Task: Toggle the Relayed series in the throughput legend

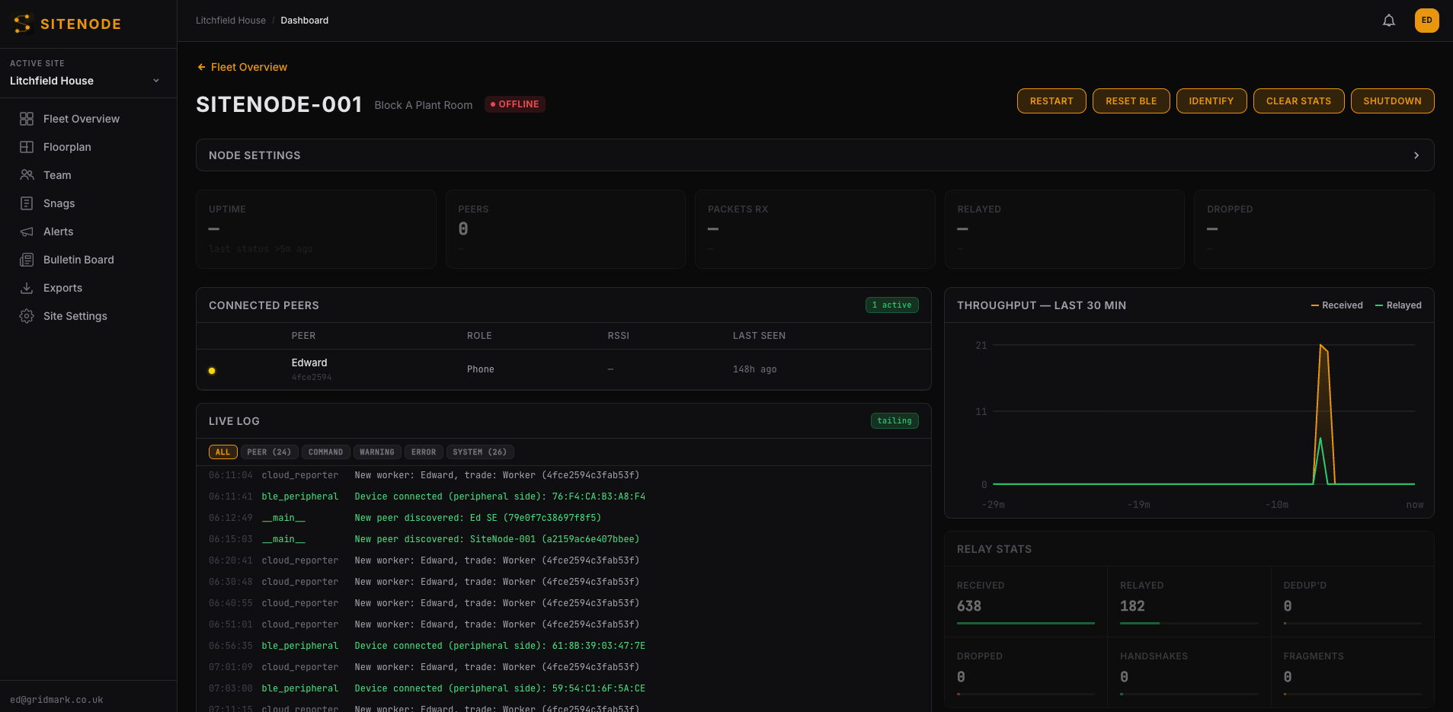Action: tap(1397, 305)
